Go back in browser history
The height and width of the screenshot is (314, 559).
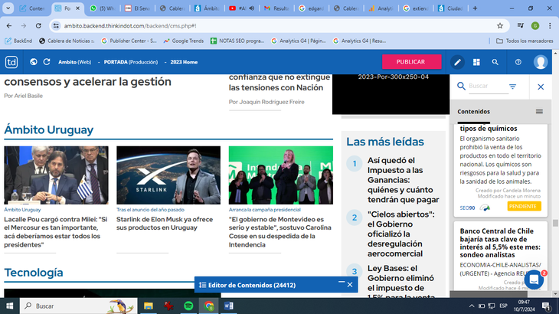[x=9, y=26]
